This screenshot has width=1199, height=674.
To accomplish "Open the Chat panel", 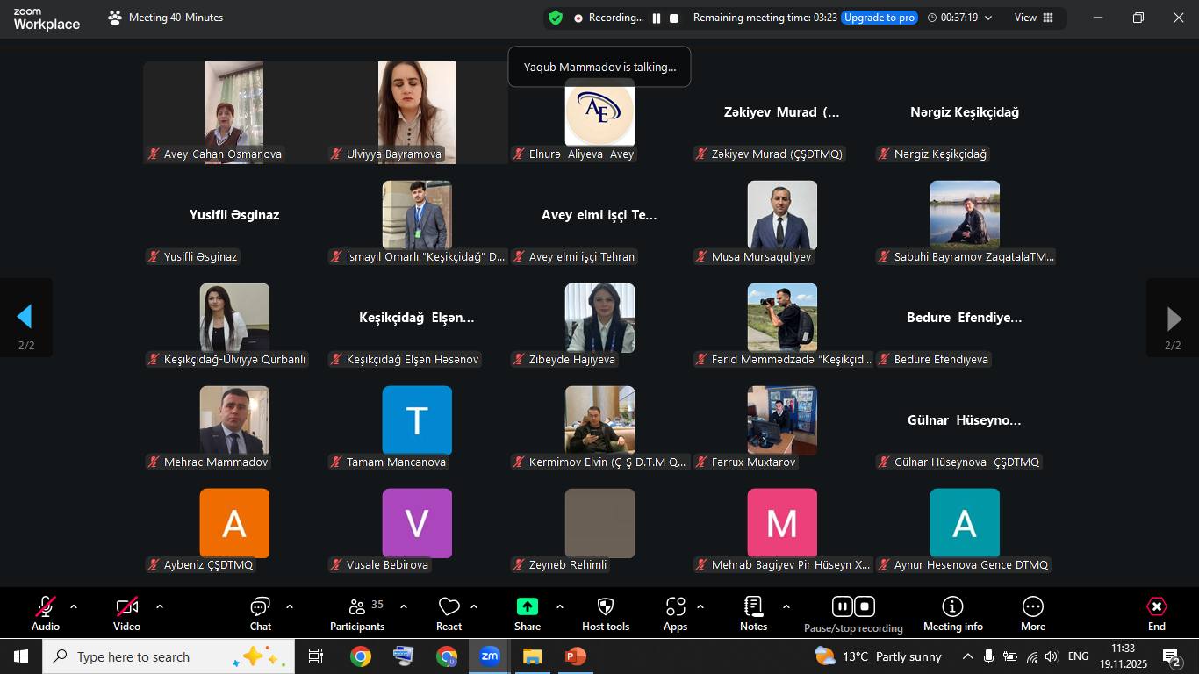I will [260, 613].
